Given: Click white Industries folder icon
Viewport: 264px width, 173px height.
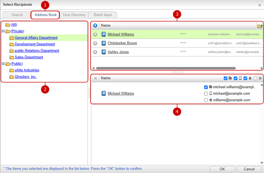Looking at the screenshot, I should click(12, 70).
